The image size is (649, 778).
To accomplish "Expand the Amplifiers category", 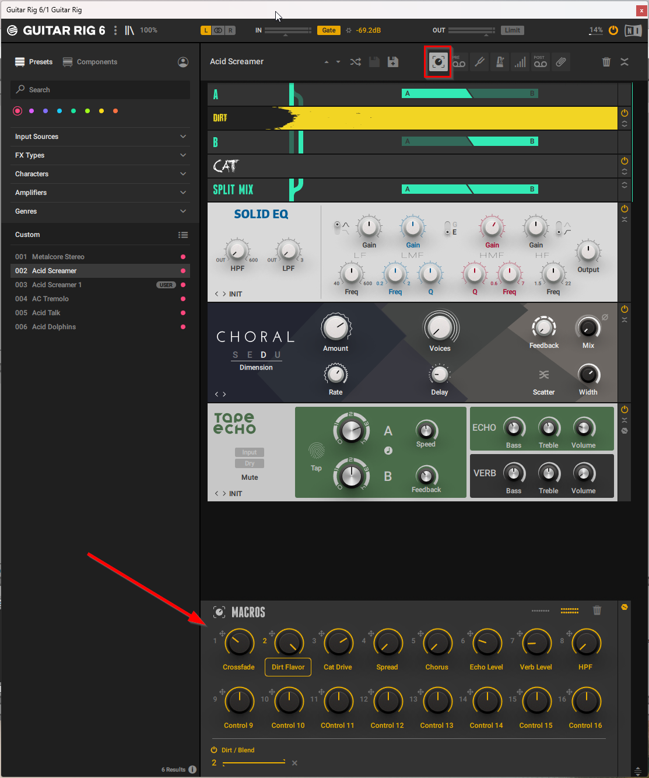I will coord(100,193).
